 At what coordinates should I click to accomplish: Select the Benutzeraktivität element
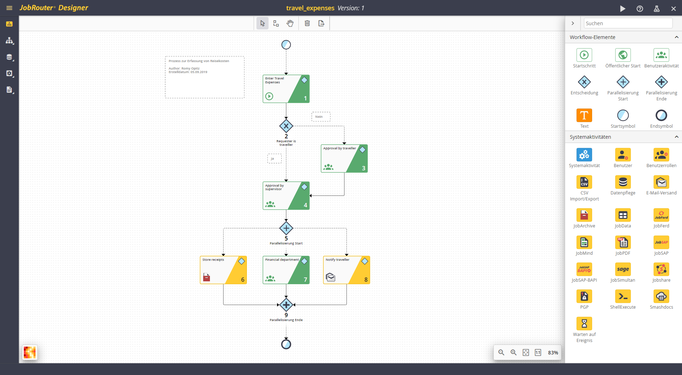click(661, 58)
